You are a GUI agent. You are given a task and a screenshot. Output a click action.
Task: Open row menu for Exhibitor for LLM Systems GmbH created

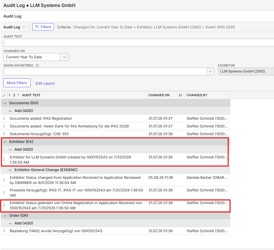pyautogui.click(x=4, y=159)
